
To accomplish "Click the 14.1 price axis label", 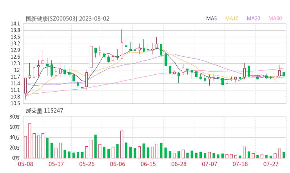I will (15, 24).
